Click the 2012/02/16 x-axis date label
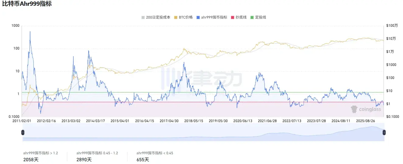 (x=47, y=121)
